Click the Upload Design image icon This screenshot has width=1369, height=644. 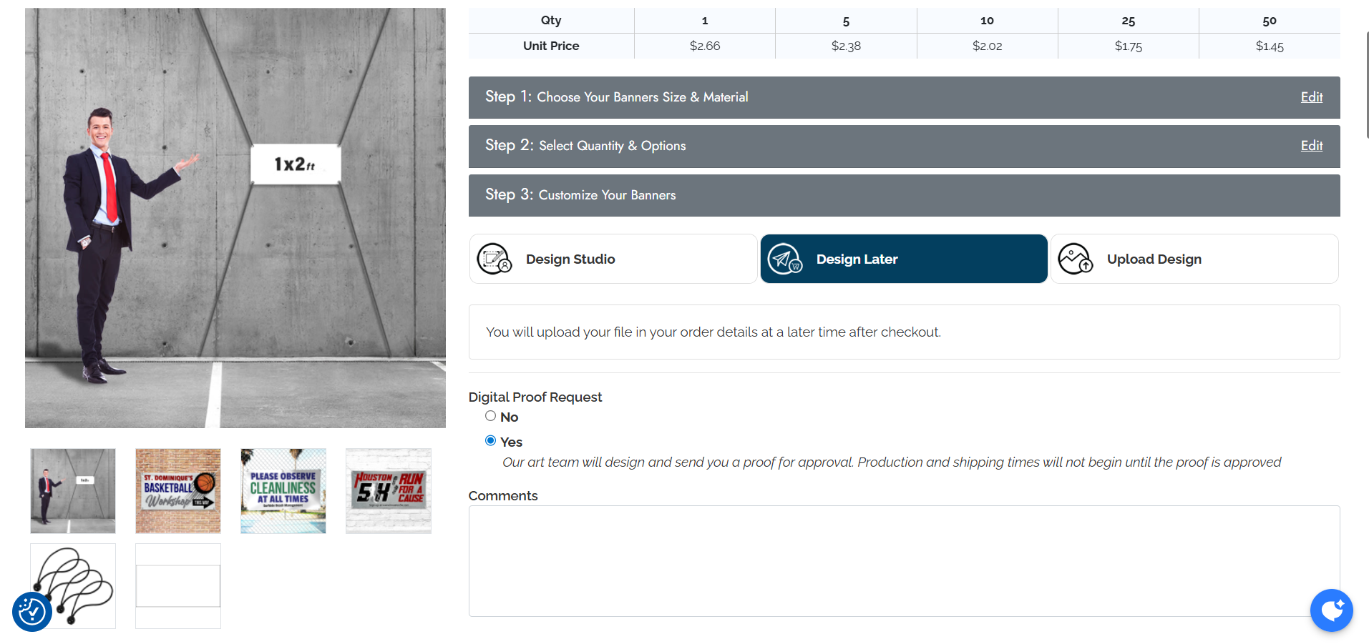point(1075,259)
